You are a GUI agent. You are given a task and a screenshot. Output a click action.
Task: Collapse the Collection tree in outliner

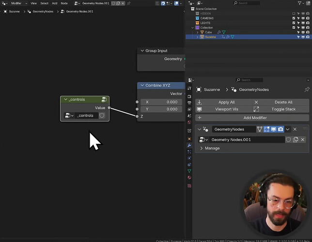[193, 28]
